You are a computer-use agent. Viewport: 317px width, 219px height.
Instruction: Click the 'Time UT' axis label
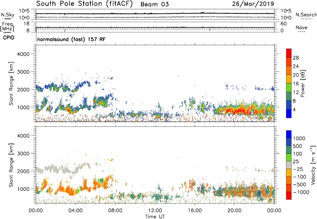155,217
